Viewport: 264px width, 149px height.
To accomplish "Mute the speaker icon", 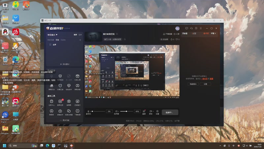I will (116, 111).
